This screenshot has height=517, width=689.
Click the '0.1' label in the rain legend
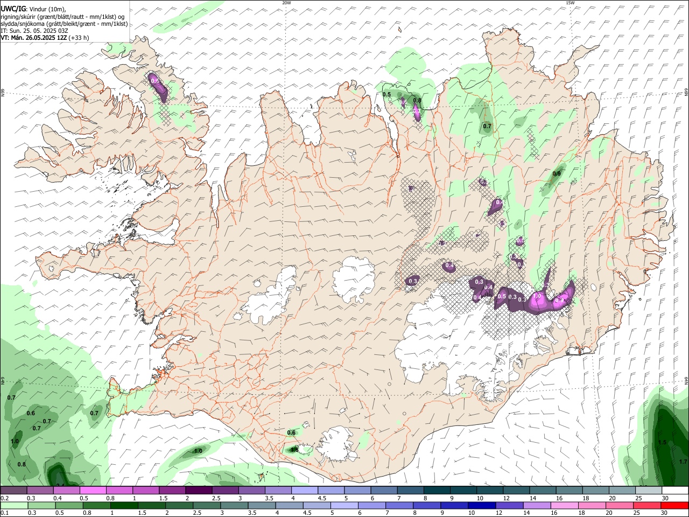(4, 513)
